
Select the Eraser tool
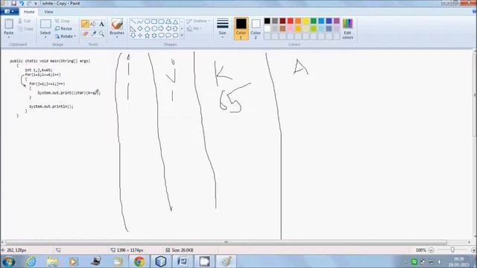(85, 33)
